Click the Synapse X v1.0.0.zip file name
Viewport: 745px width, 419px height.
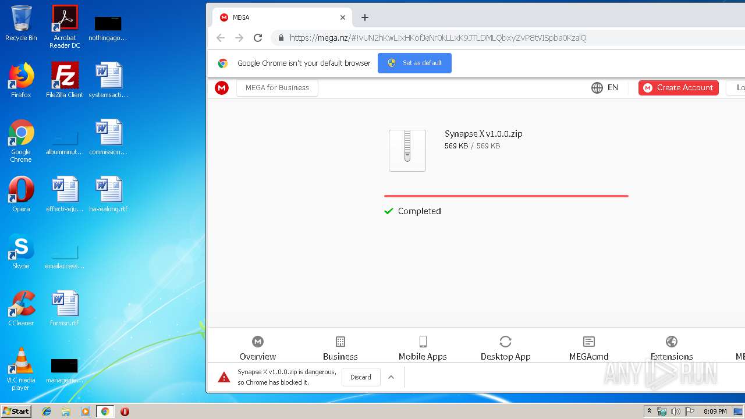[484, 134]
